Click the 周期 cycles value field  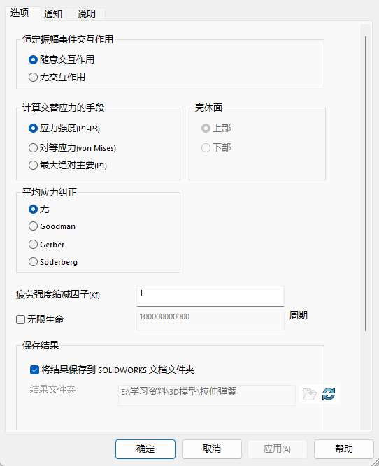click(210, 320)
